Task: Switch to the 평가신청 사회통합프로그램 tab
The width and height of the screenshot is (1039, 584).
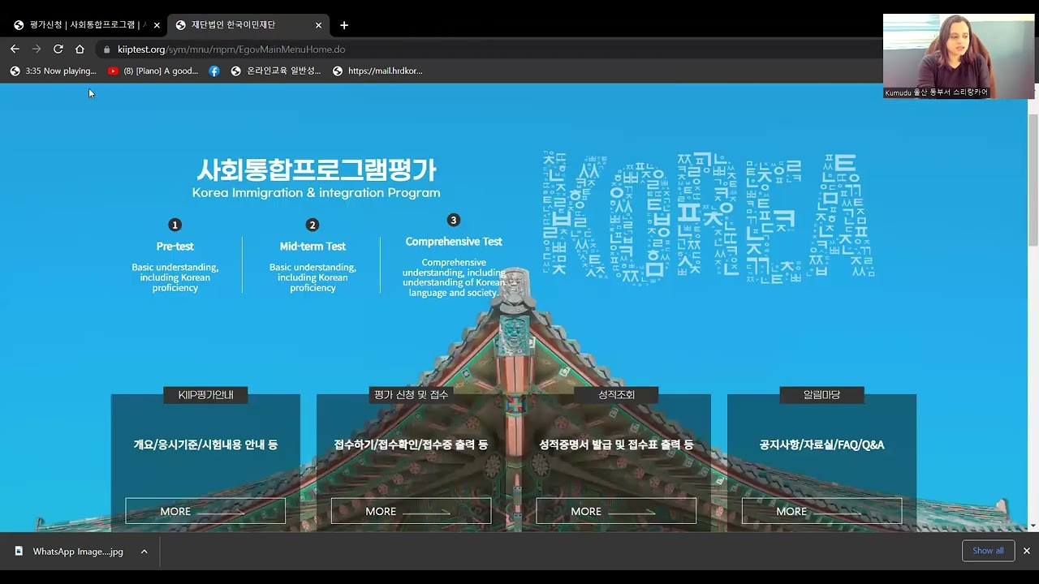Action: coord(84,25)
